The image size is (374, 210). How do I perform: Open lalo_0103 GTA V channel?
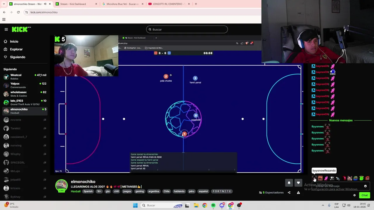[x=25, y=102]
